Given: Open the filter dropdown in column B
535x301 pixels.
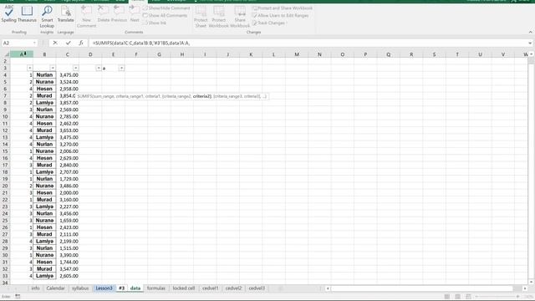Looking at the screenshot, I should point(53,68).
